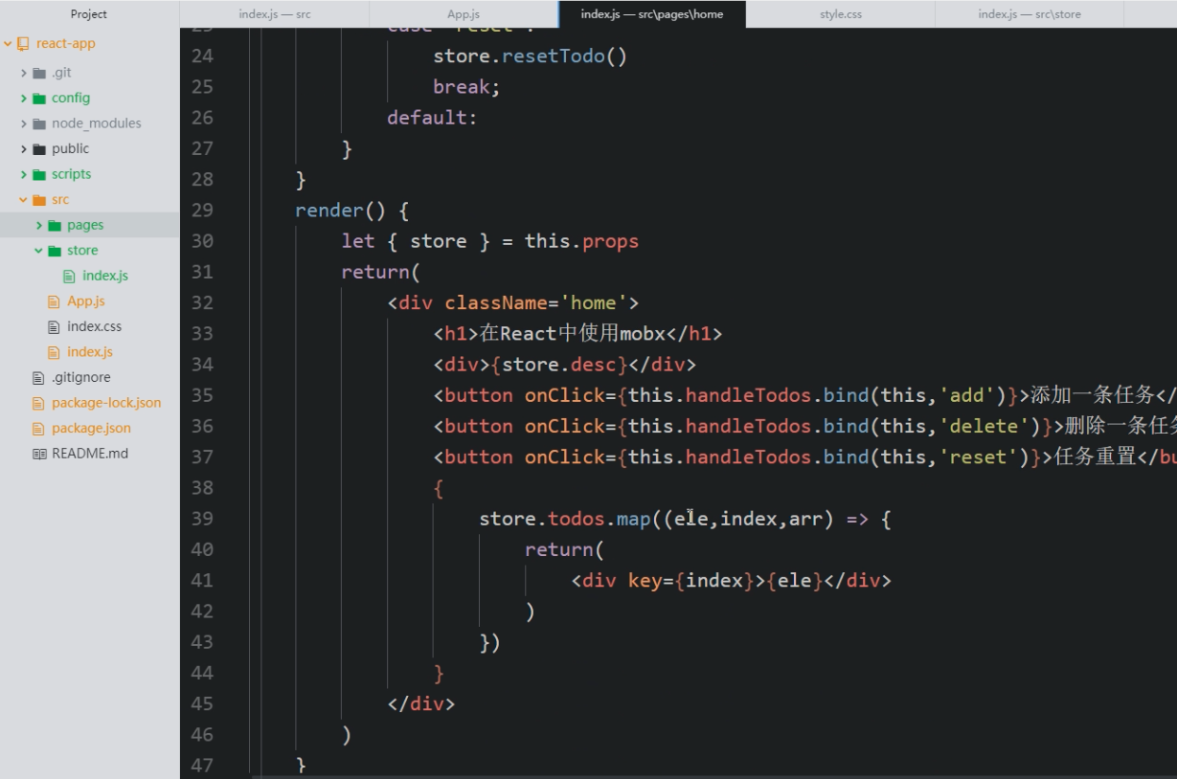Viewport: 1177px width, 779px height.
Task: Switch to the App.js tab
Action: coord(464,14)
